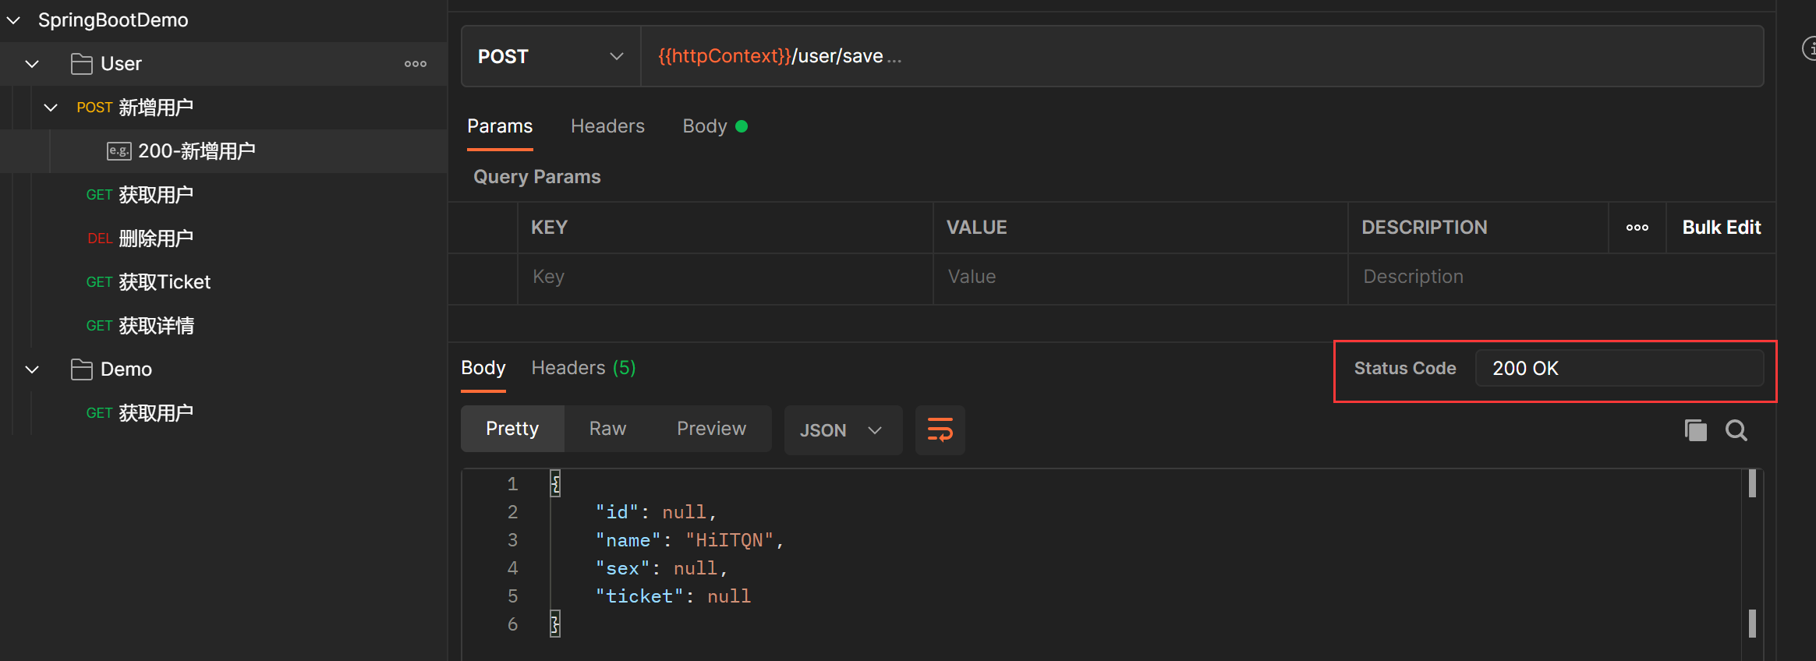Open the User folder options menu
This screenshot has height=661, width=1816.
pyautogui.click(x=416, y=64)
